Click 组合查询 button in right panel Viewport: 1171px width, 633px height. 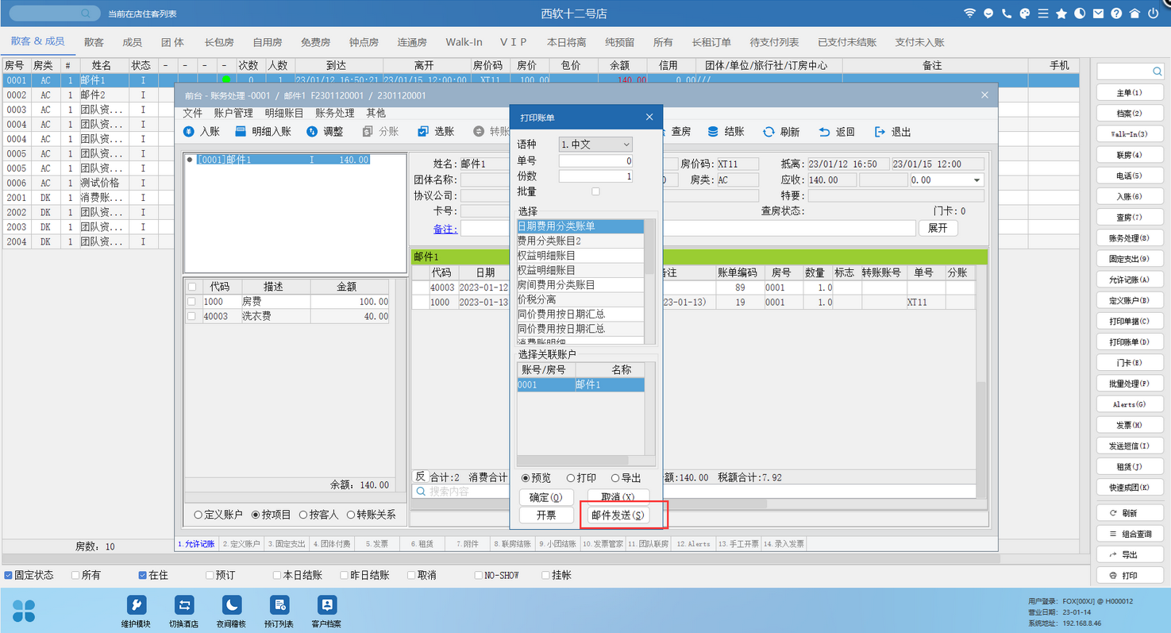pos(1129,534)
